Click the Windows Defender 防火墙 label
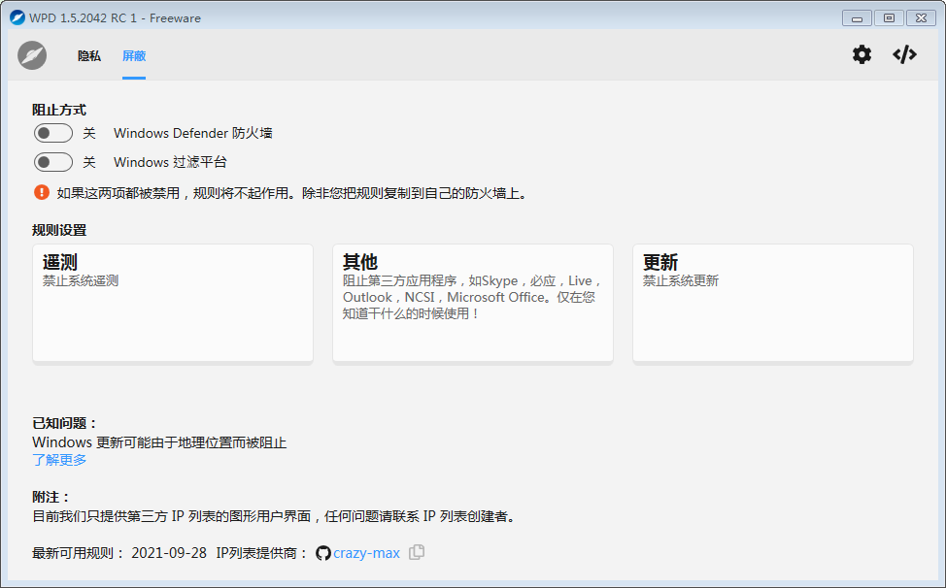The width and height of the screenshot is (946, 588). 193,133
